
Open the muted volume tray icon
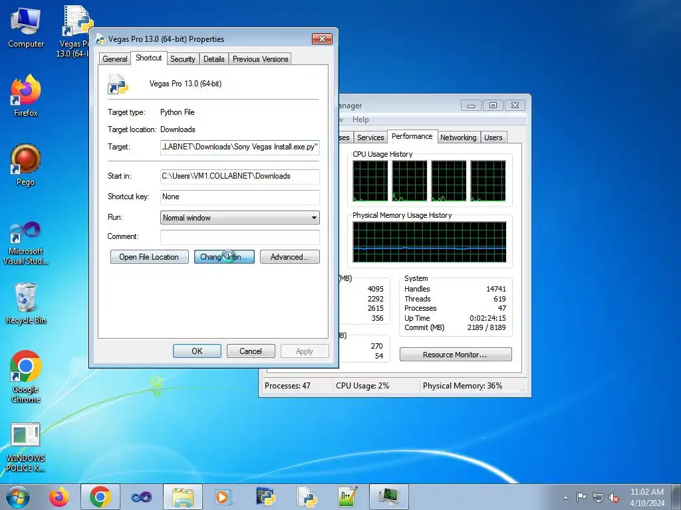click(614, 497)
